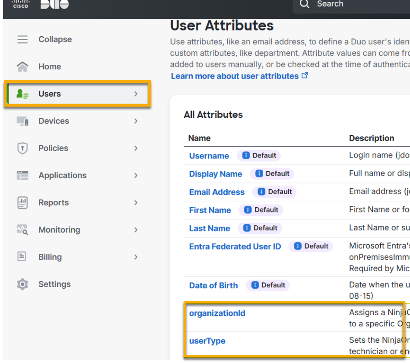
Task: Select Billing from the sidebar menu
Action: [50, 257]
